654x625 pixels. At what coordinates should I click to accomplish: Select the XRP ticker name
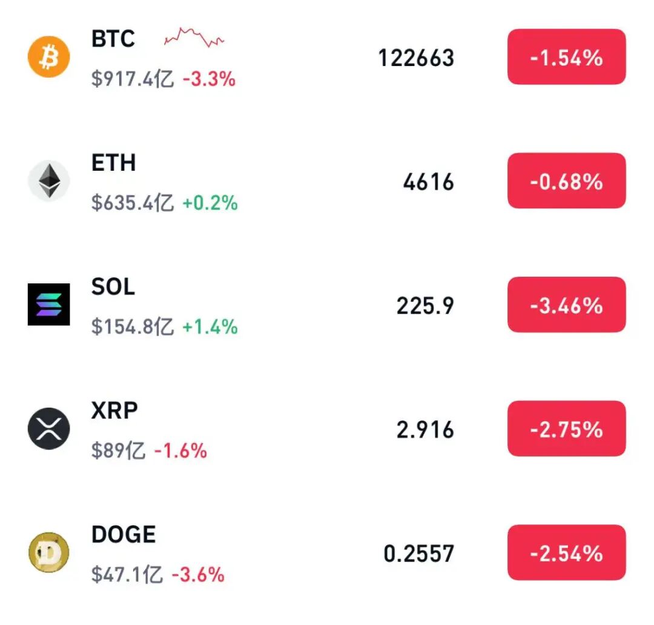(114, 411)
